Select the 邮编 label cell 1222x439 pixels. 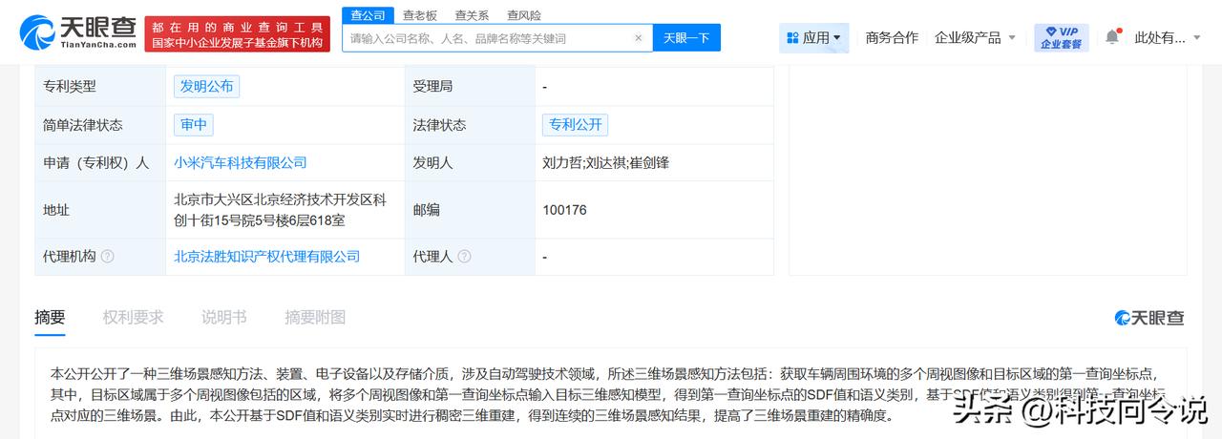[x=470, y=210]
